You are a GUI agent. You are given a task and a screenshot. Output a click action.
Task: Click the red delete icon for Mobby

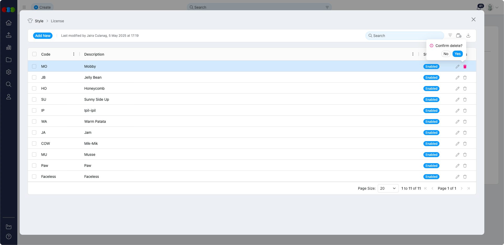click(x=465, y=67)
